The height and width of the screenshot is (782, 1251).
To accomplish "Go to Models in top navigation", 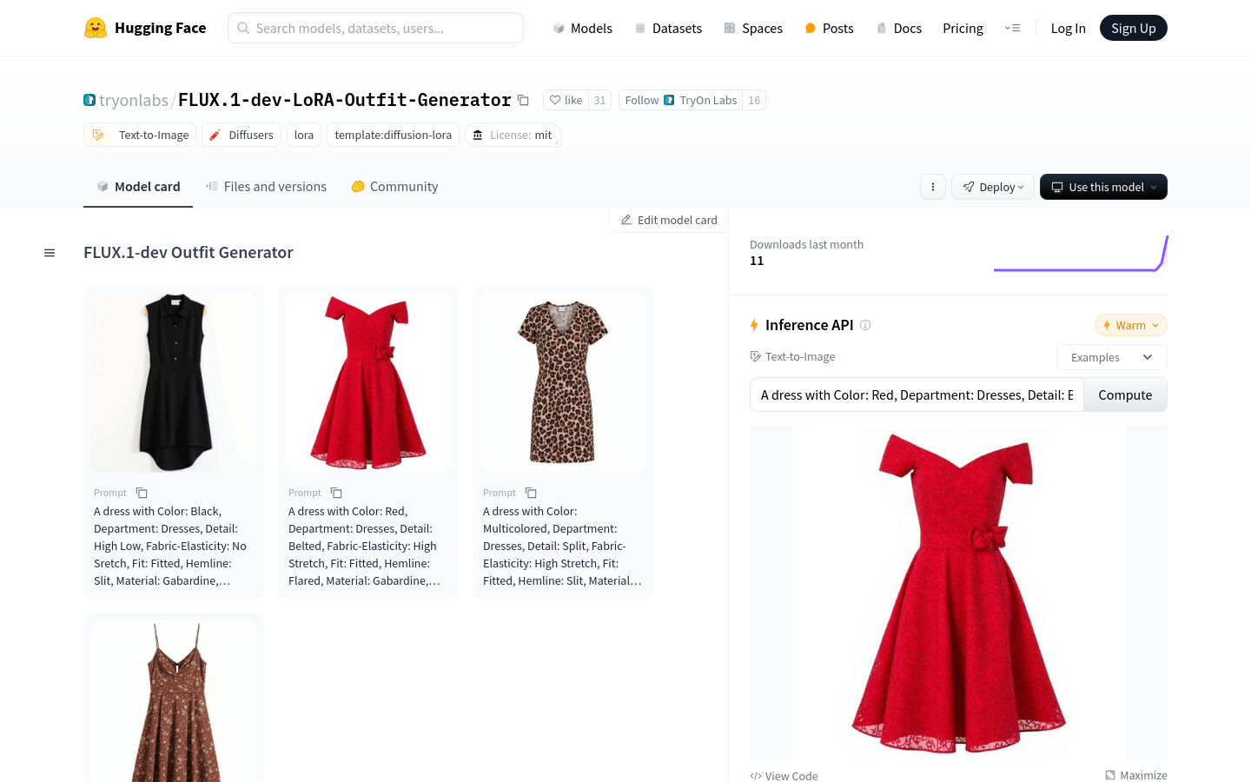I will click(x=582, y=28).
